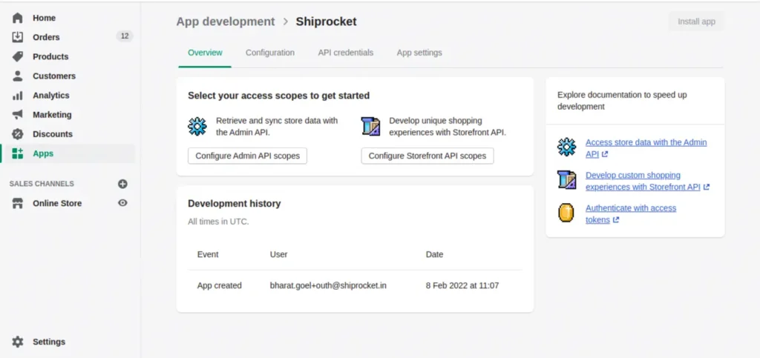760x358 pixels.
Task: Click Configure Storefront API scopes button
Action: tap(427, 156)
